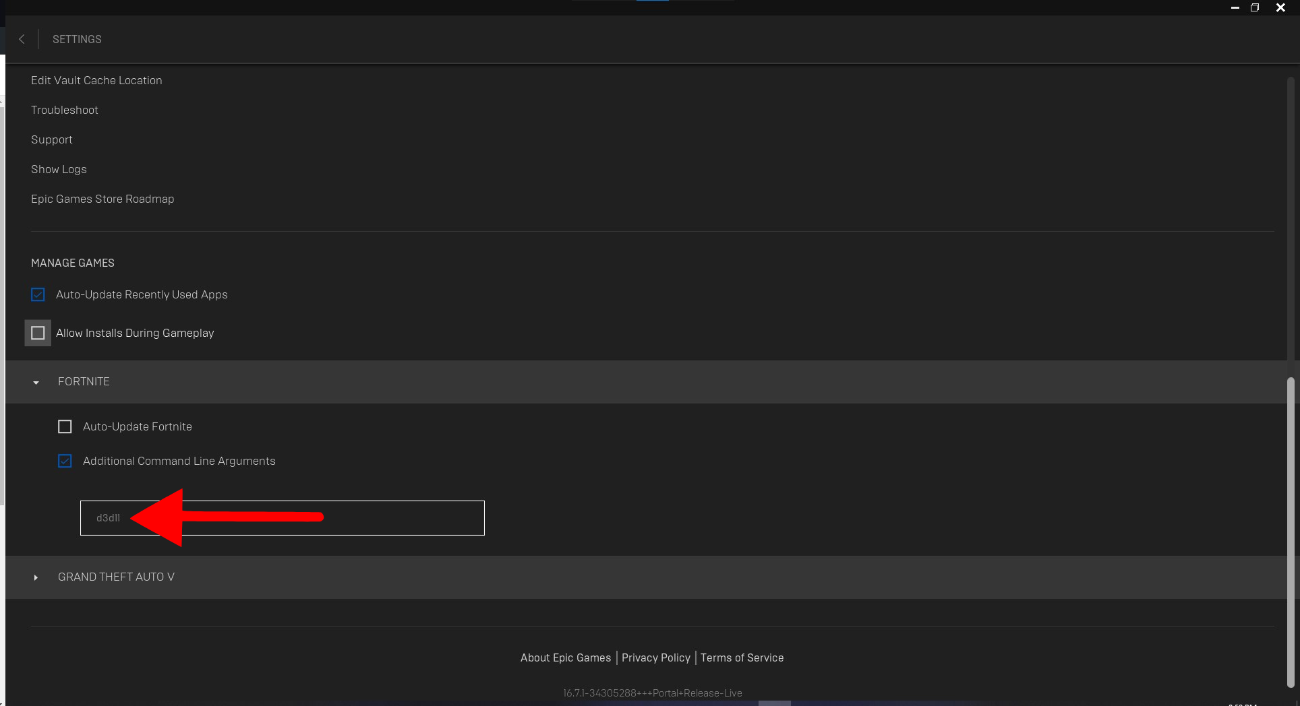
Task: Open Epic Games Store Roadmap
Action: [102, 199]
